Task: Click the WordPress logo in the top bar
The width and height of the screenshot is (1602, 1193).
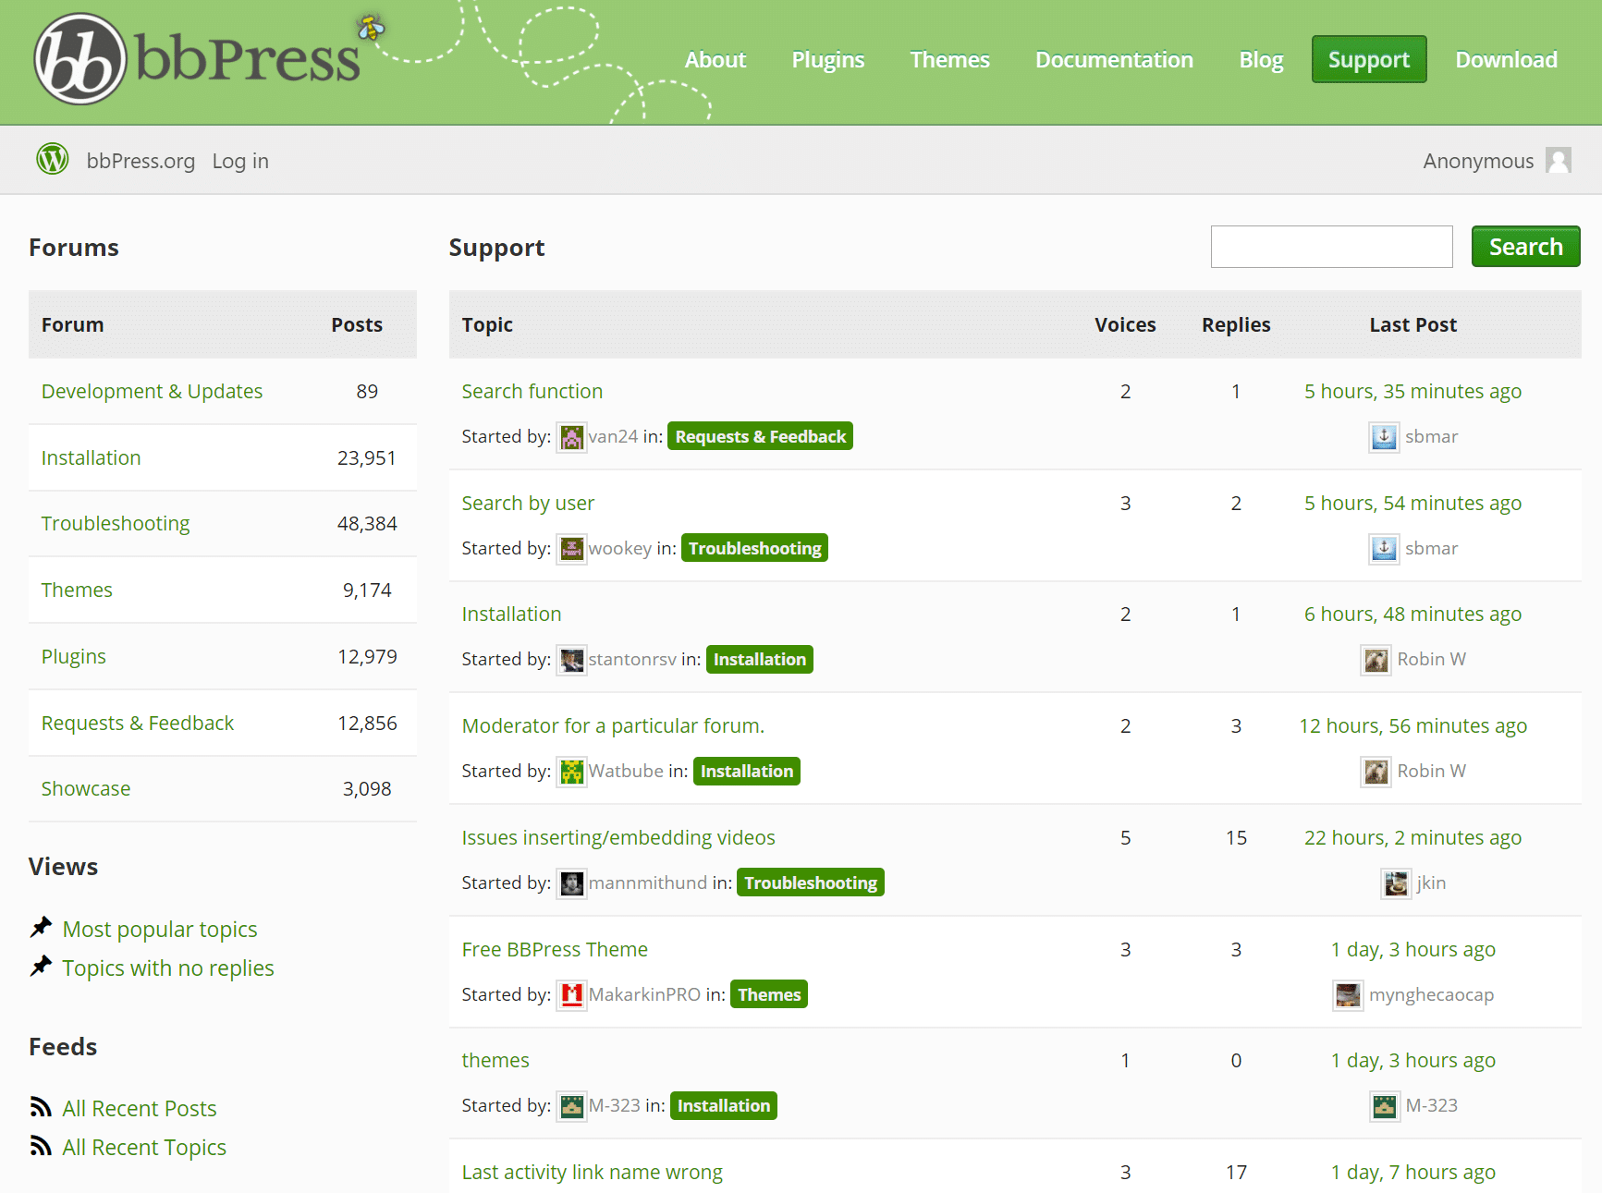Action: [53, 159]
